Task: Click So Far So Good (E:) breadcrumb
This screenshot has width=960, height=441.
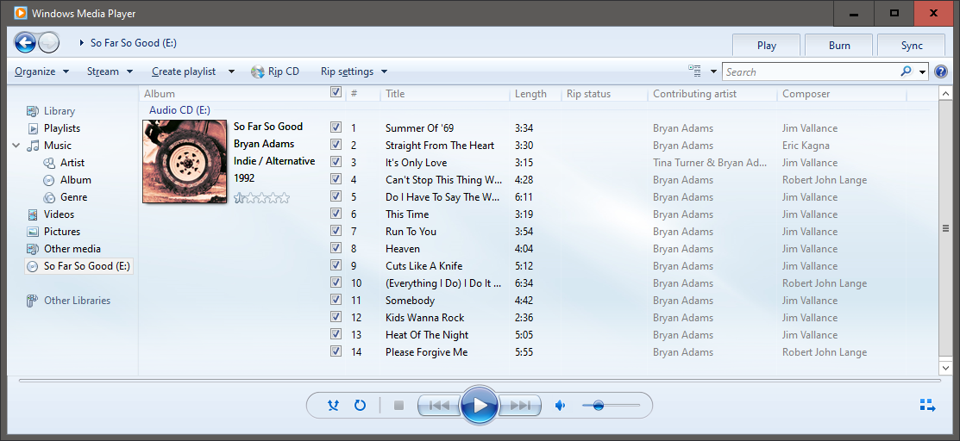Action: point(134,43)
